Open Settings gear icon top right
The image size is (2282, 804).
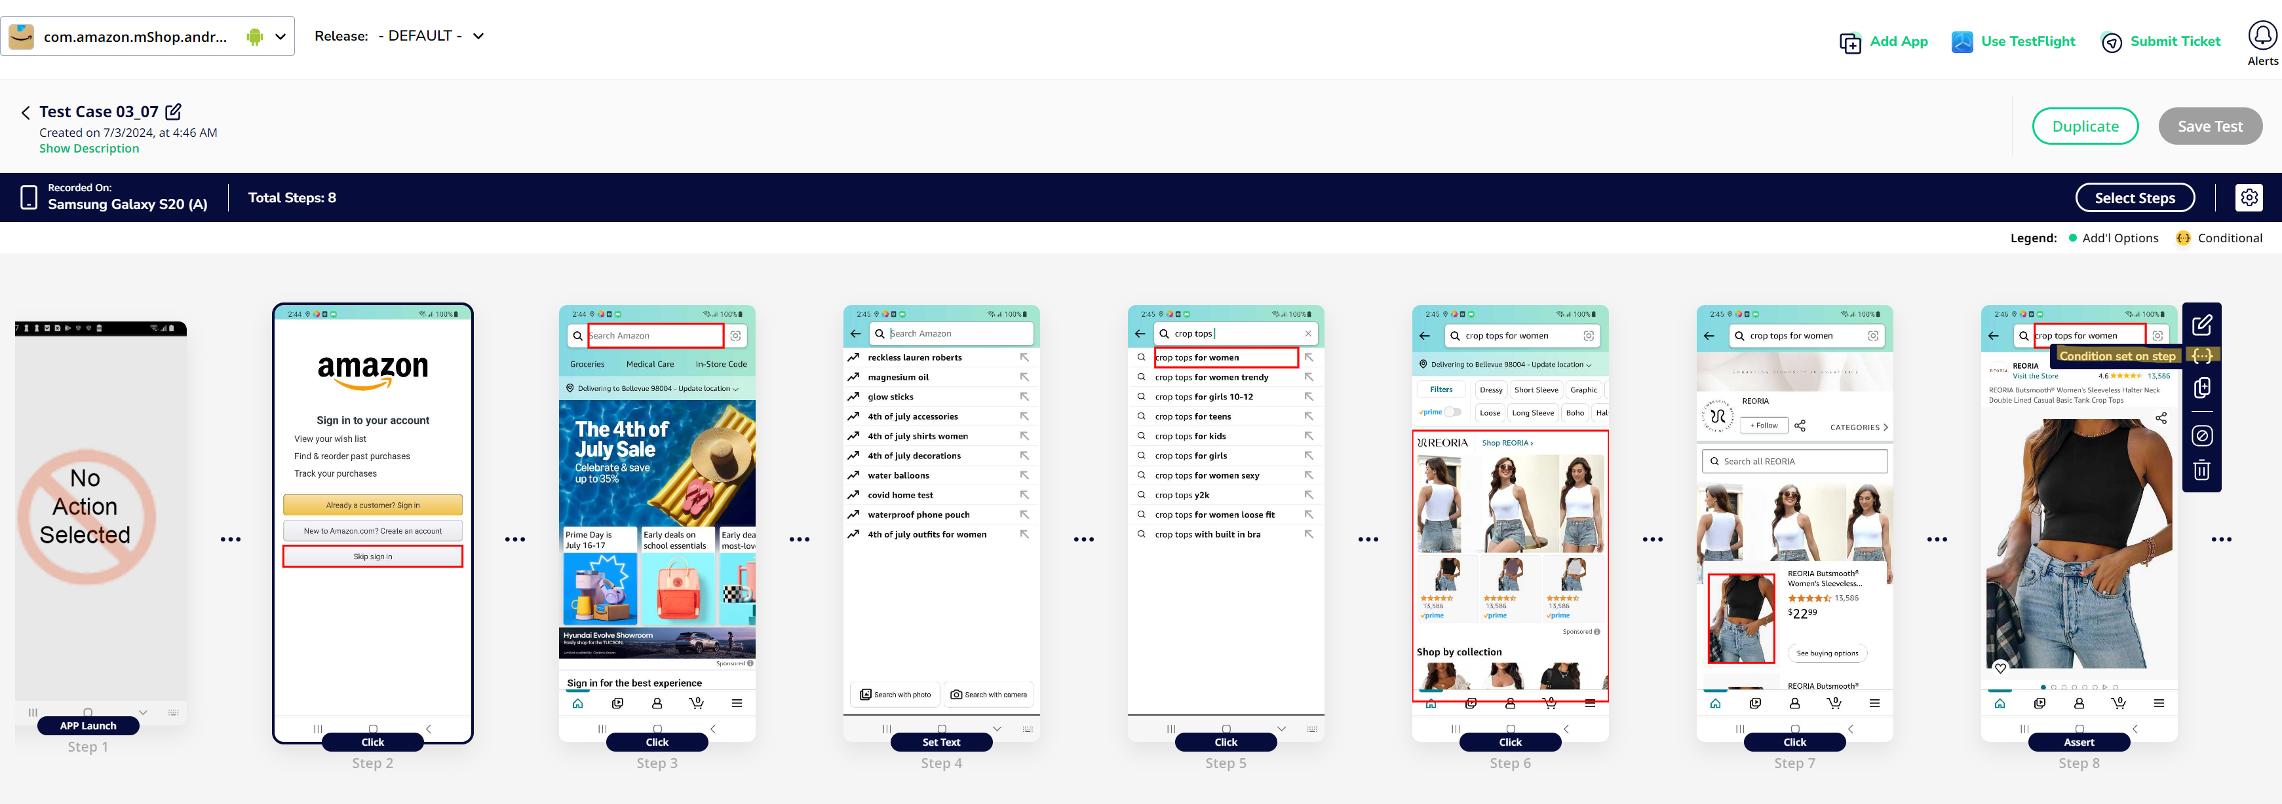click(2250, 198)
